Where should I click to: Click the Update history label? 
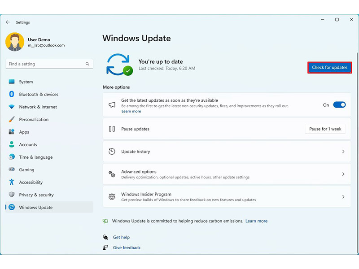[x=136, y=152]
